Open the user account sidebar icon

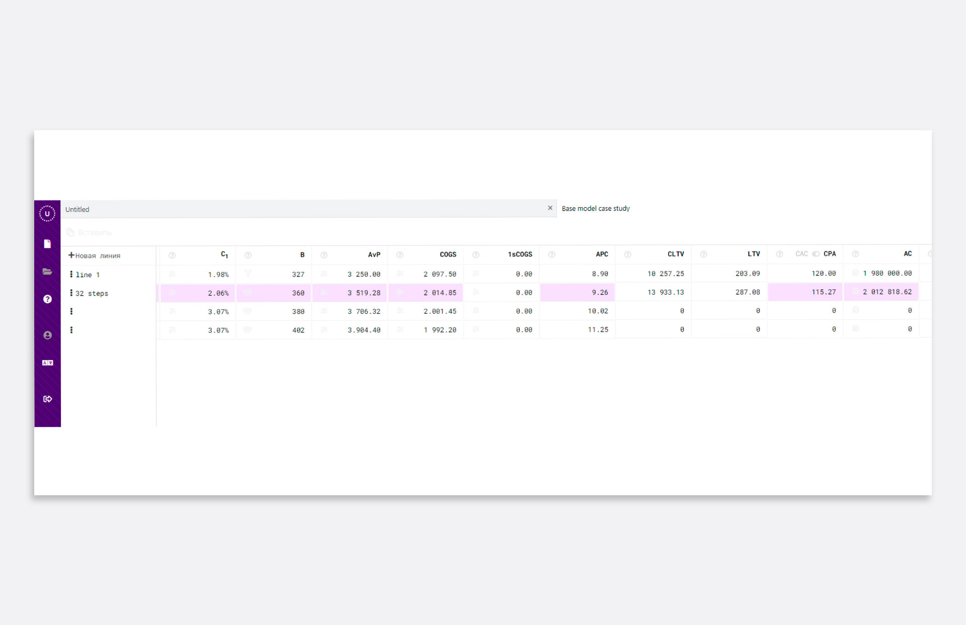47,335
